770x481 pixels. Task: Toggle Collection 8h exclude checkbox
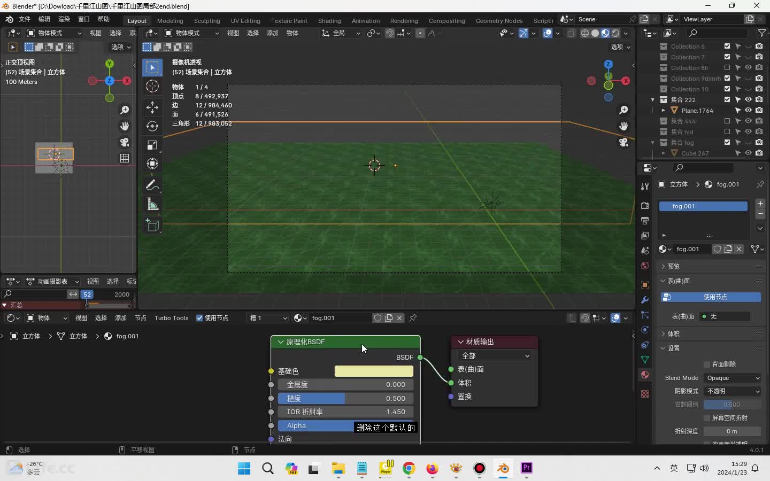pyautogui.click(x=727, y=68)
